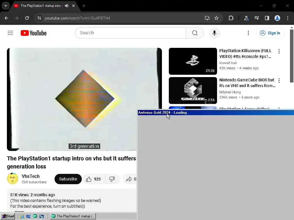The width and height of the screenshot is (294, 220).
Task: Expand the tab search dropdown arrow
Action: [x=6, y=6]
